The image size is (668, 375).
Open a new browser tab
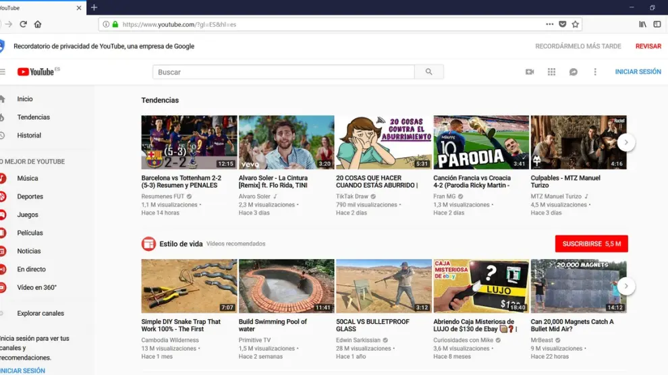pyautogui.click(x=94, y=7)
